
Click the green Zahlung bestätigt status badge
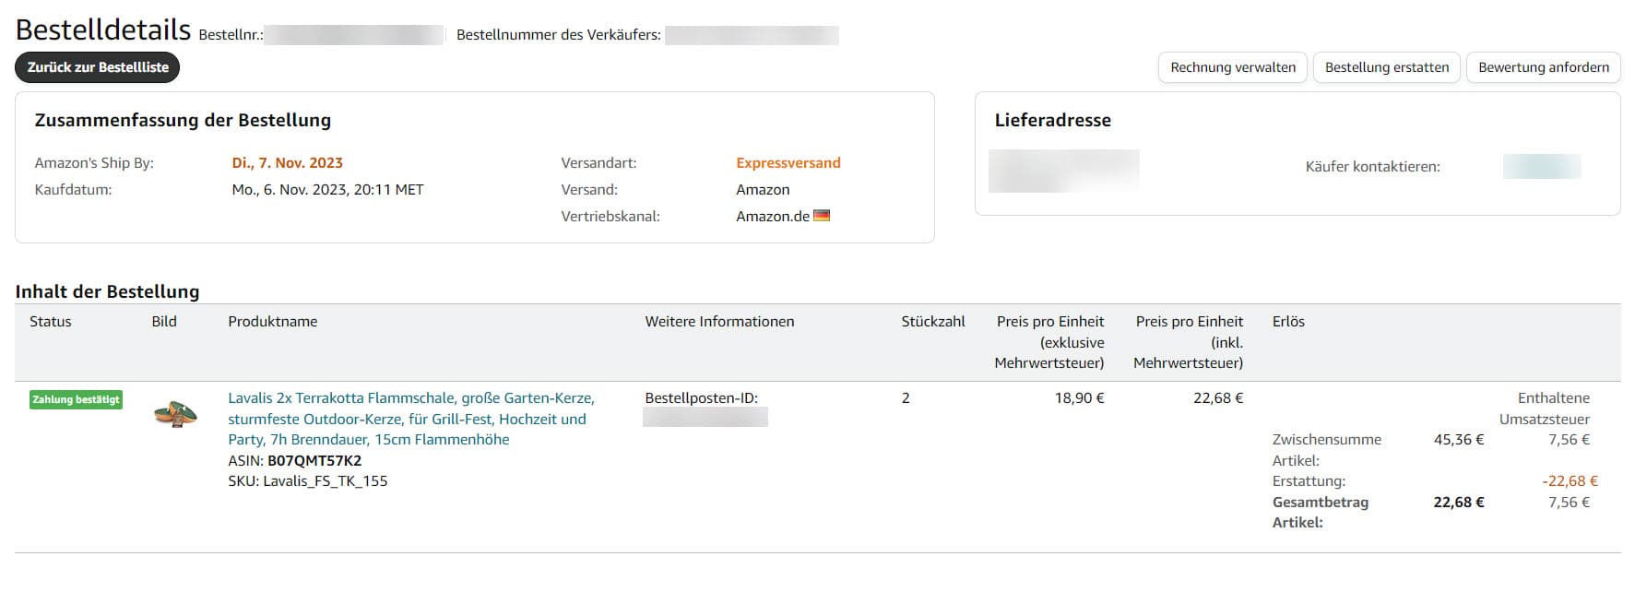pyautogui.click(x=76, y=399)
